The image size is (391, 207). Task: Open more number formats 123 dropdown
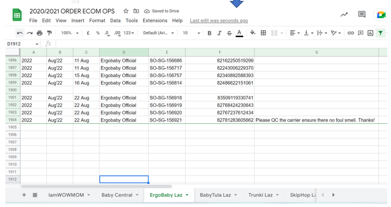pos(129,33)
